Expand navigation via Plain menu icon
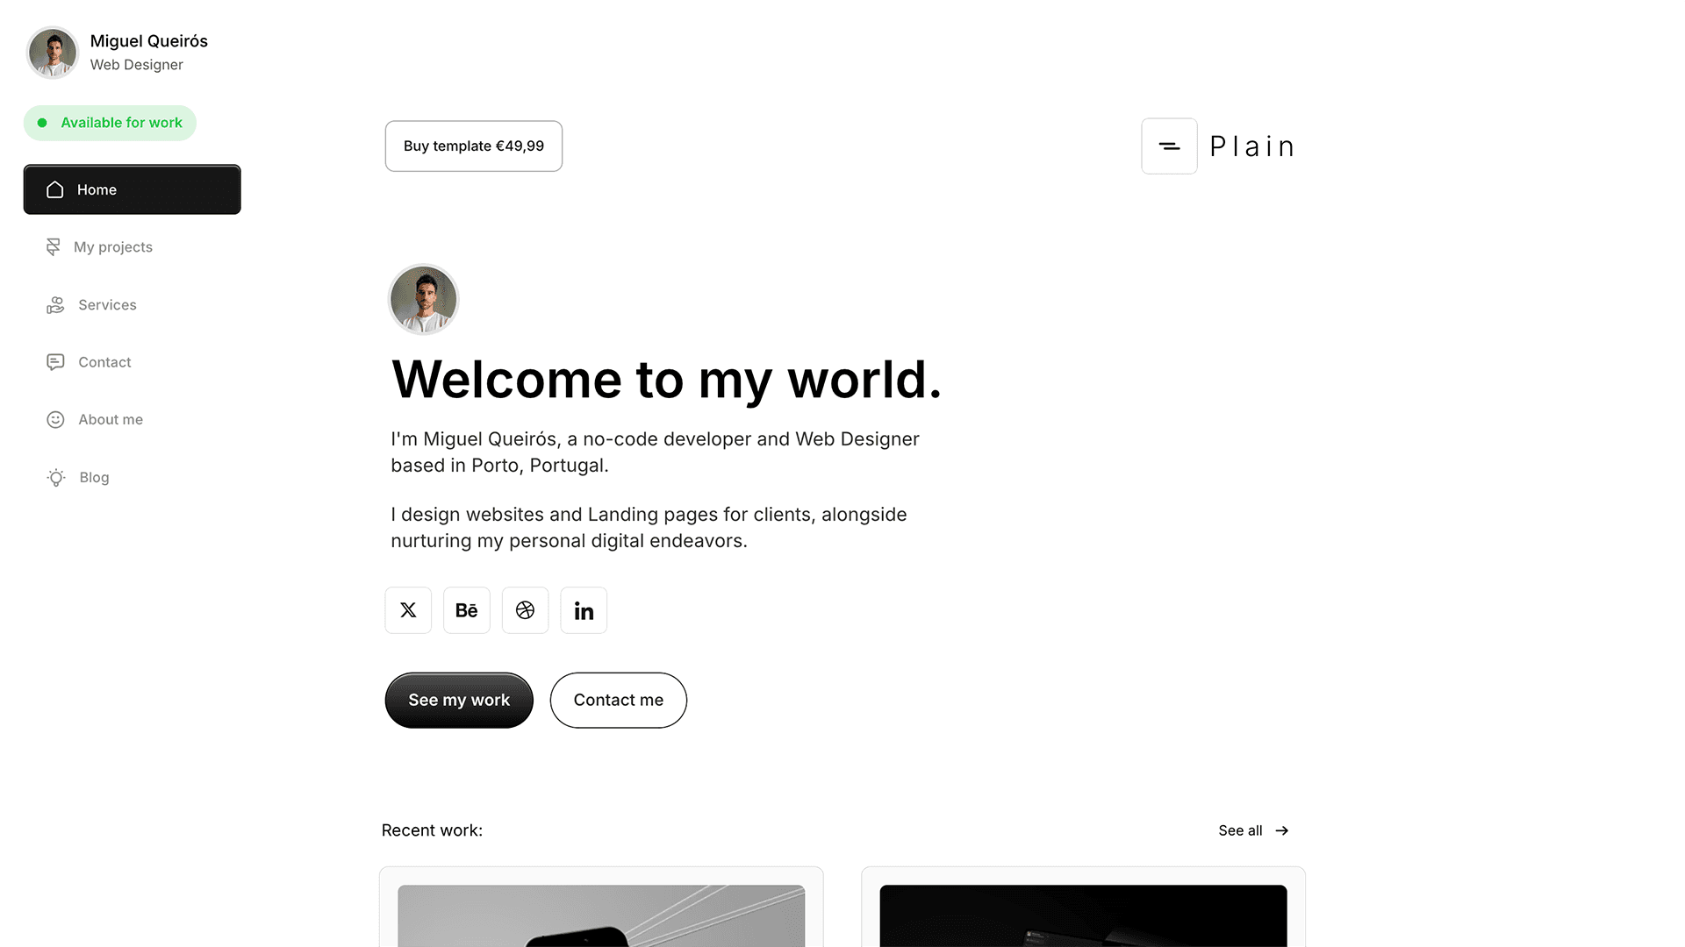This screenshot has width=1685, height=947. point(1168,145)
